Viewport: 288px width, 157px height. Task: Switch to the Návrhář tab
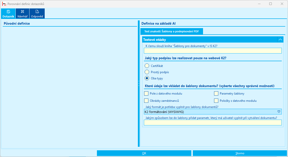point(22,13)
